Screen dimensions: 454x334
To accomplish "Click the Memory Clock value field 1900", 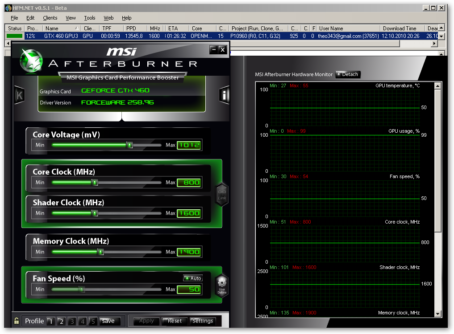I will (x=189, y=252).
